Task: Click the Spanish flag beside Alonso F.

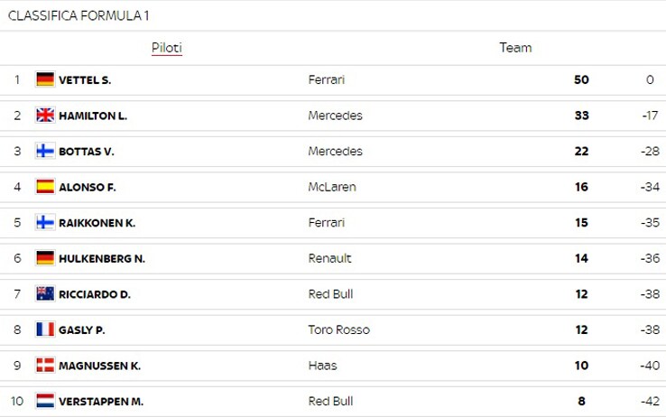Action: point(45,187)
